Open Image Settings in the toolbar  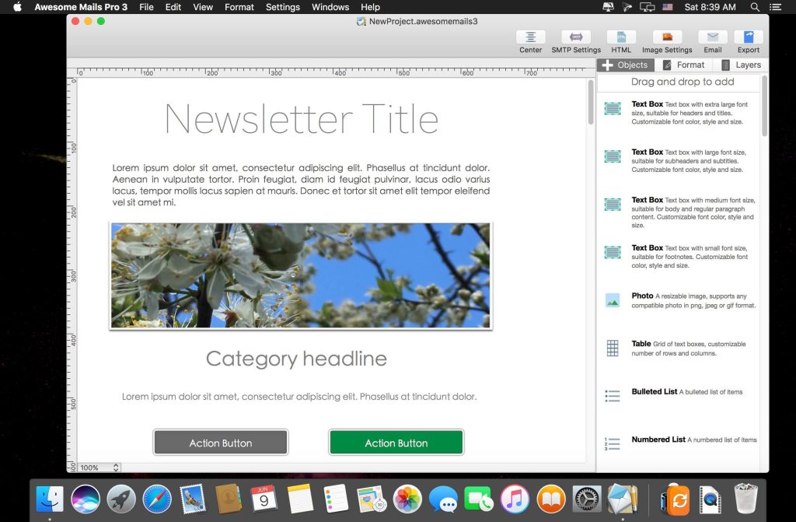point(667,37)
